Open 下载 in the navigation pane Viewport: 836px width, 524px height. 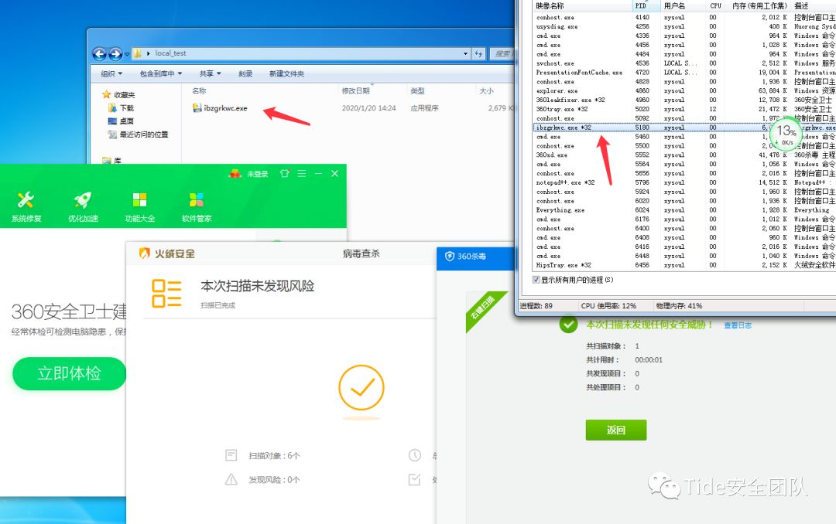pos(122,108)
